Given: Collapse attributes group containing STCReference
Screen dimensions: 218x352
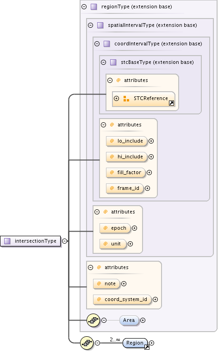Looking at the screenshot, I should coord(110,80).
